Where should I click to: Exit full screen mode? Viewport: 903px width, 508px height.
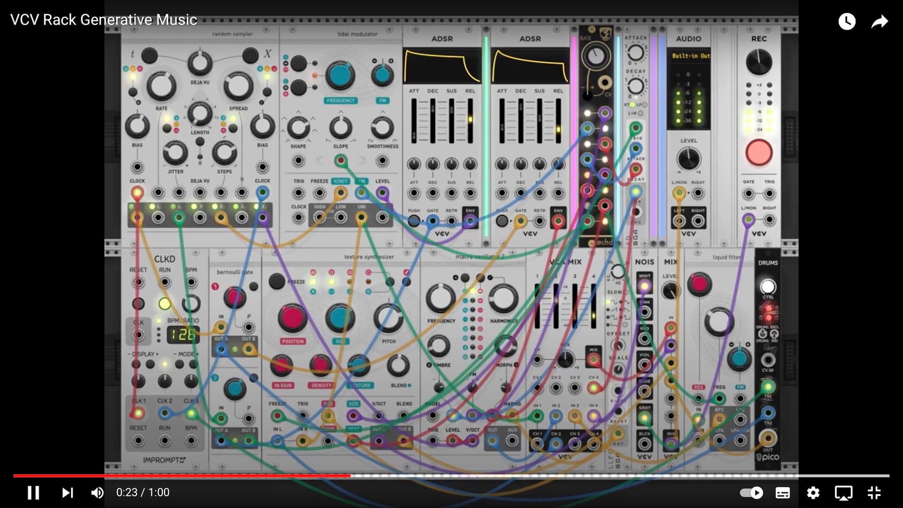click(x=874, y=492)
